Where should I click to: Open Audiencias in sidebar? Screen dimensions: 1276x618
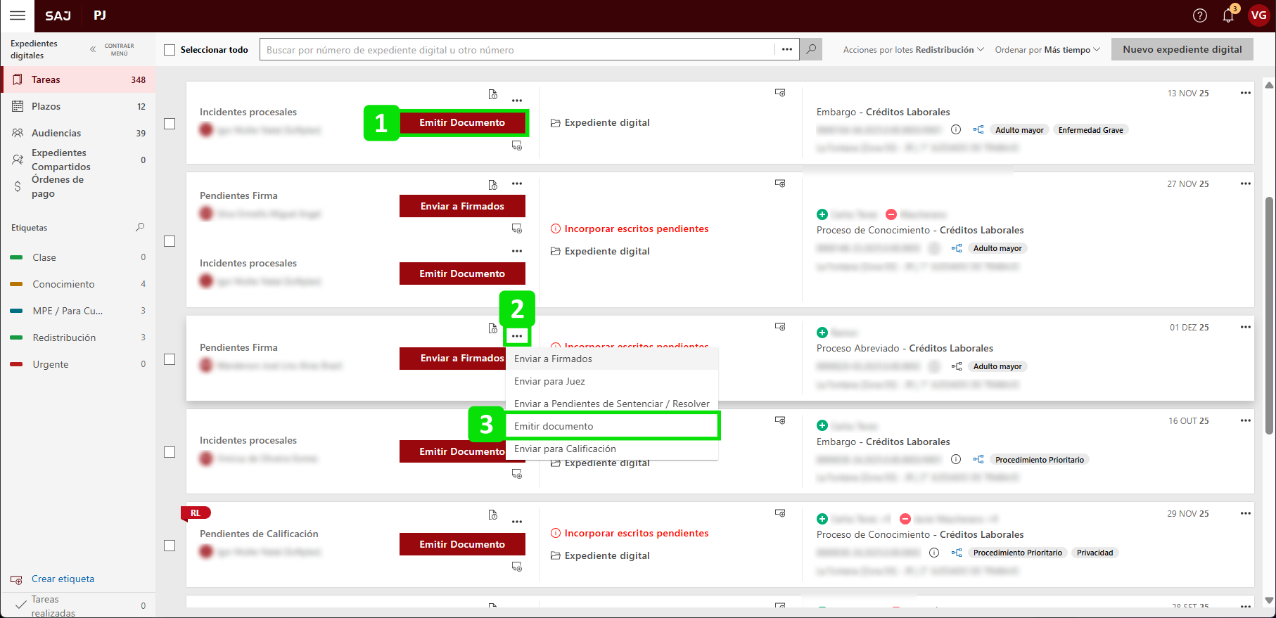[x=78, y=133]
